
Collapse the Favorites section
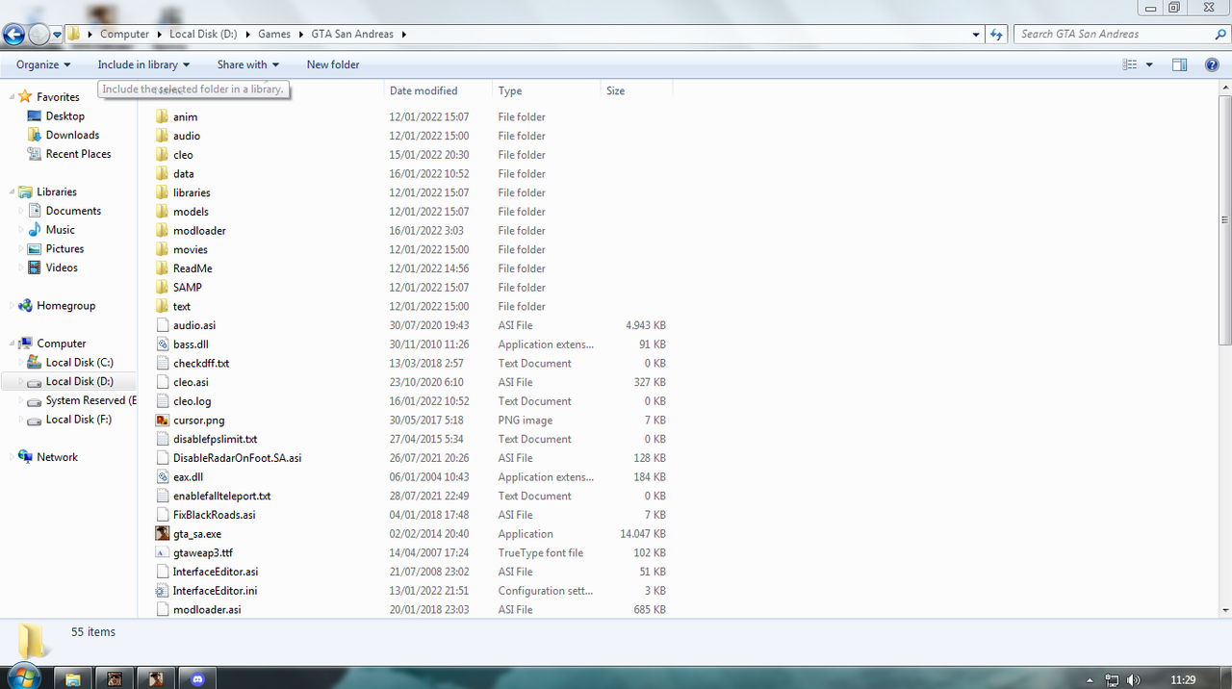coord(12,96)
